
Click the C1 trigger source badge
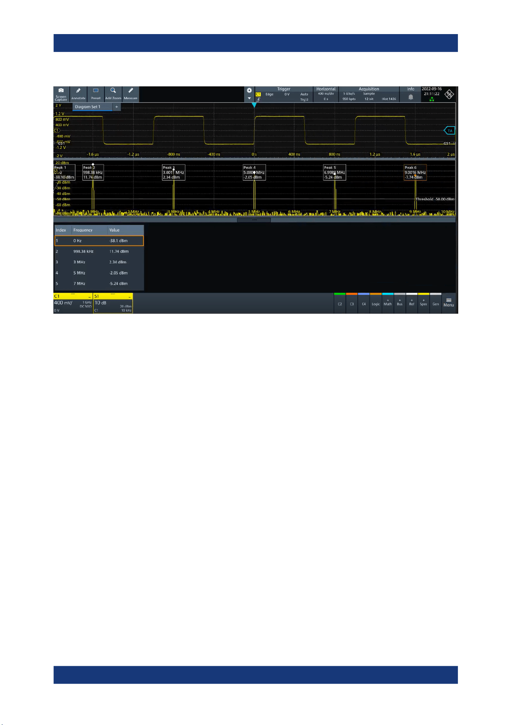coord(258,94)
